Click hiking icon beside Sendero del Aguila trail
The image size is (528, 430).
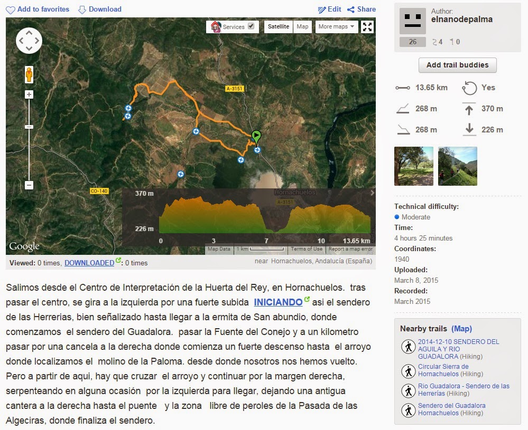tap(408, 347)
